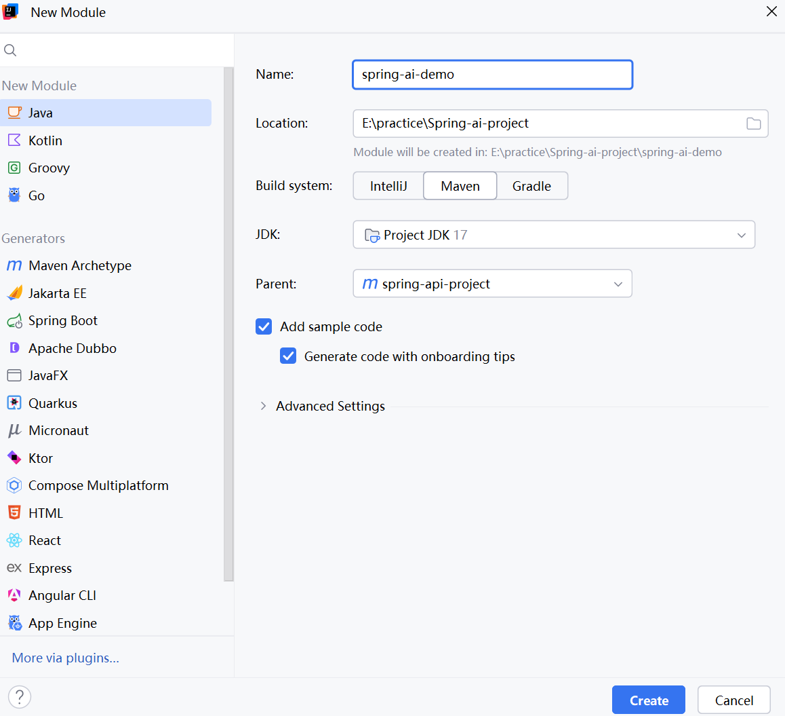Close the New Module dialog
Viewport: 785px width, 716px height.
click(771, 12)
